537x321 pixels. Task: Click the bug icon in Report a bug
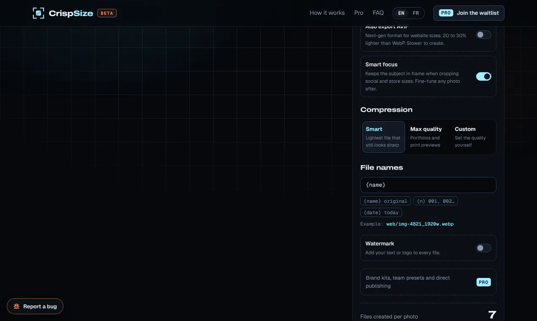[x=16, y=307]
